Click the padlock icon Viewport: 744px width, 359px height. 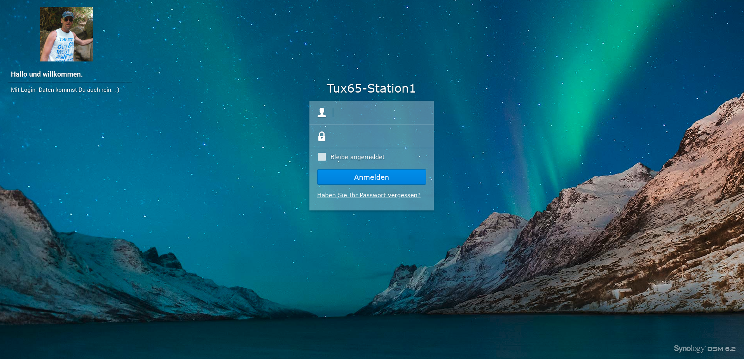click(x=322, y=136)
